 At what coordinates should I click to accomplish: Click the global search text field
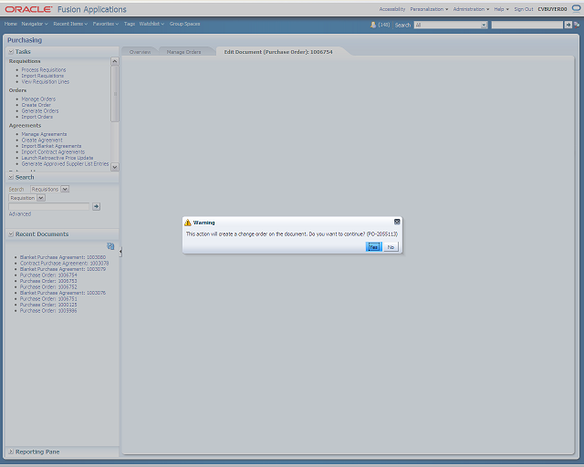pos(527,25)
